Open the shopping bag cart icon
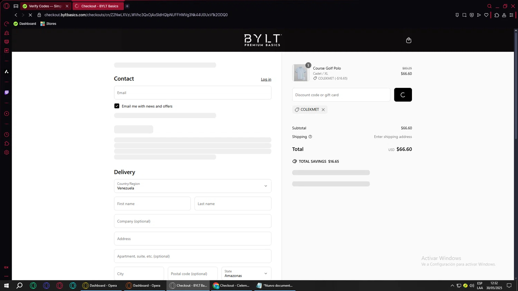The height and width of the screenshot is (291, 518). 409,40
